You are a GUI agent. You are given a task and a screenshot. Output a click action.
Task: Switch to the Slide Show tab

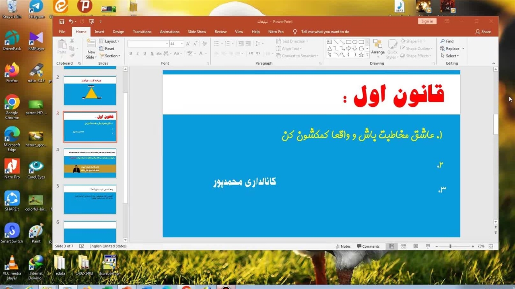(x=197, y=32)
